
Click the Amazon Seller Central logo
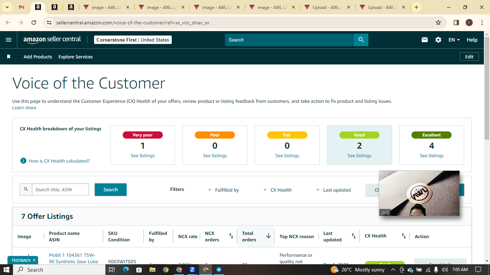click(x=52, y=40)
